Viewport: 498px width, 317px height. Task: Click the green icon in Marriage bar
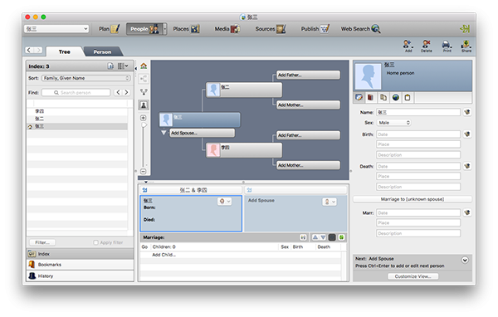[341, 237]
